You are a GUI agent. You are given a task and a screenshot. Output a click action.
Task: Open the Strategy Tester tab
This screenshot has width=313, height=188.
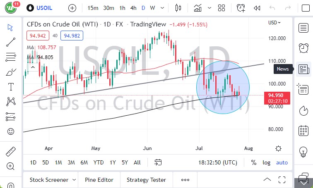pyautogui.click(x=146, y=180)
